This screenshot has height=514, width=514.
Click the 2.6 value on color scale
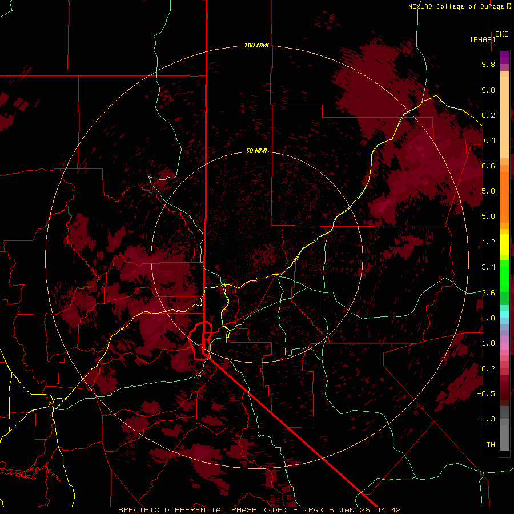pyautogui.click(x=488, y=293)
